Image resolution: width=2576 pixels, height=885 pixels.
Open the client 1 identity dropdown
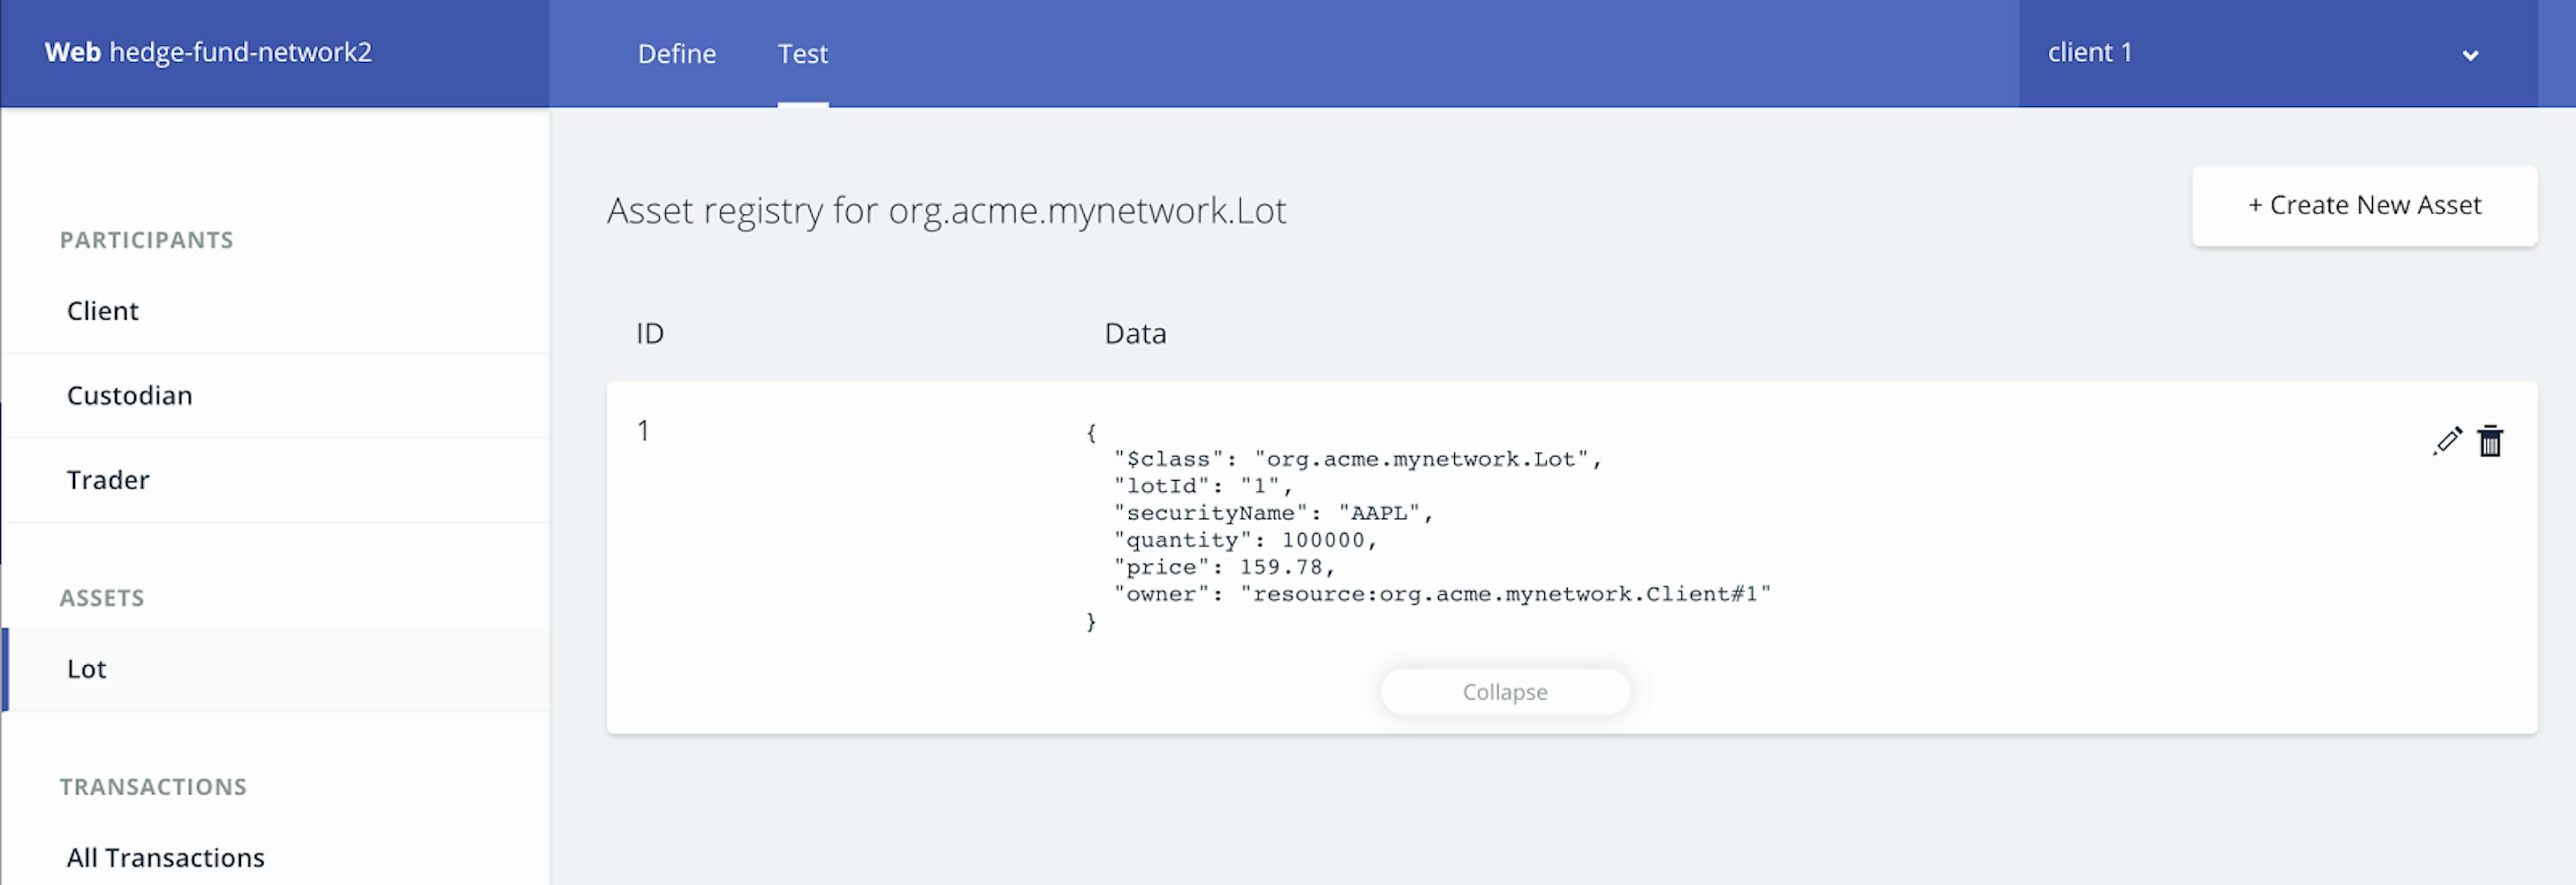point(2278,53)
